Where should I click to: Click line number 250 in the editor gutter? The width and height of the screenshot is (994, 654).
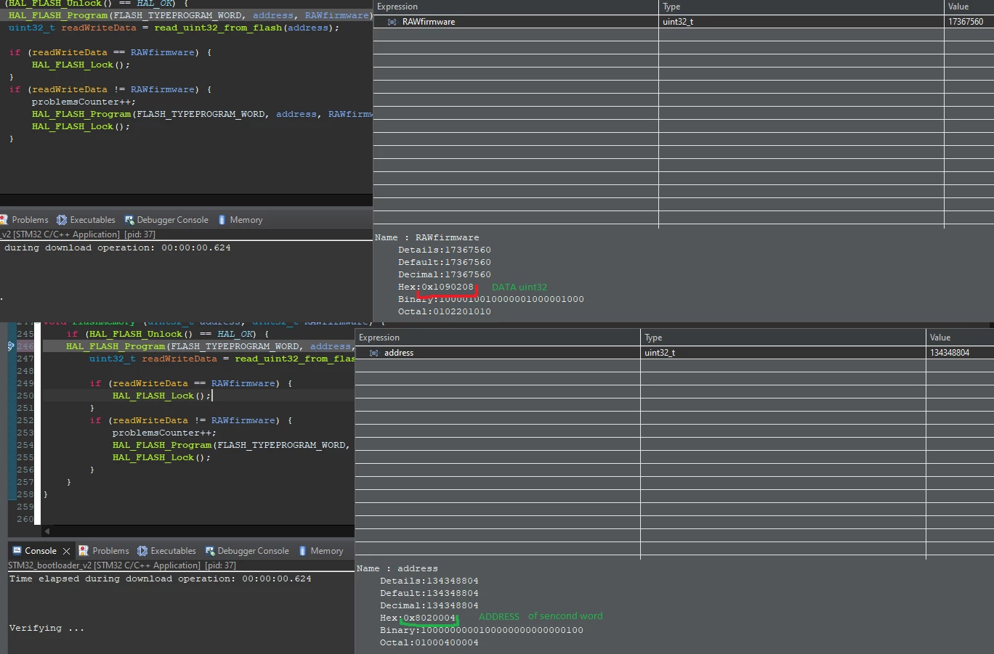25,396
